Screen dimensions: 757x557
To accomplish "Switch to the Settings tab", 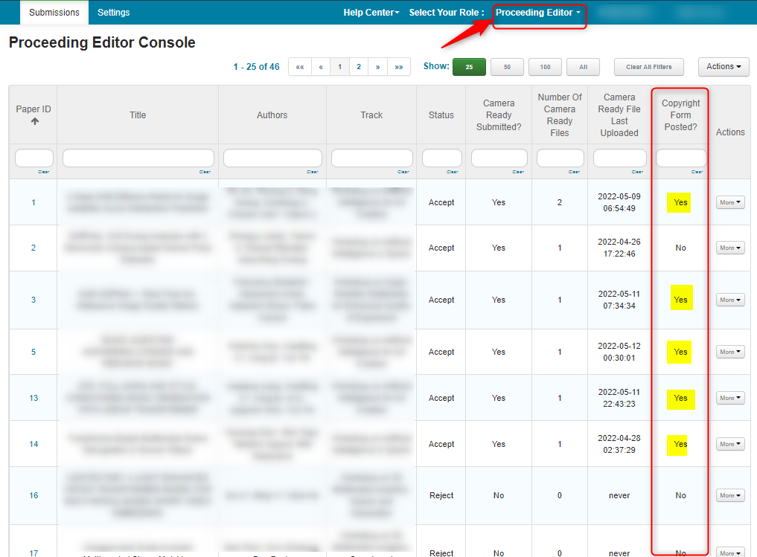I will point(113,13).
